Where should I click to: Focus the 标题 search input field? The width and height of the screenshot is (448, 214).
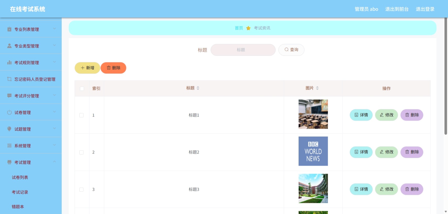243,50
